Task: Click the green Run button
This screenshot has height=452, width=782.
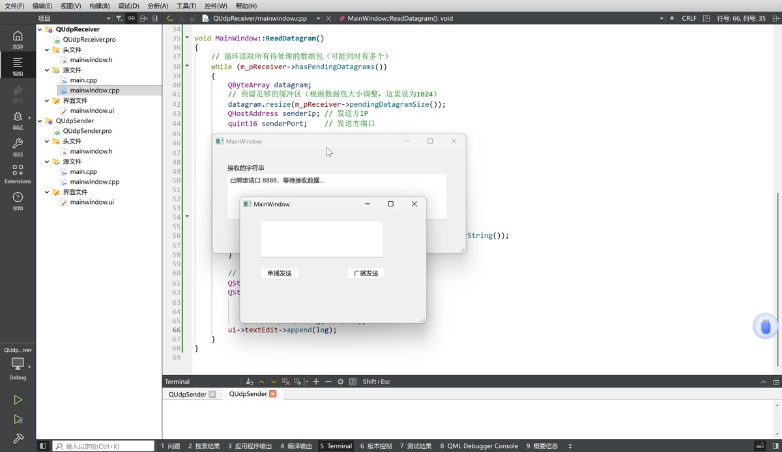Action: point(18,400)
